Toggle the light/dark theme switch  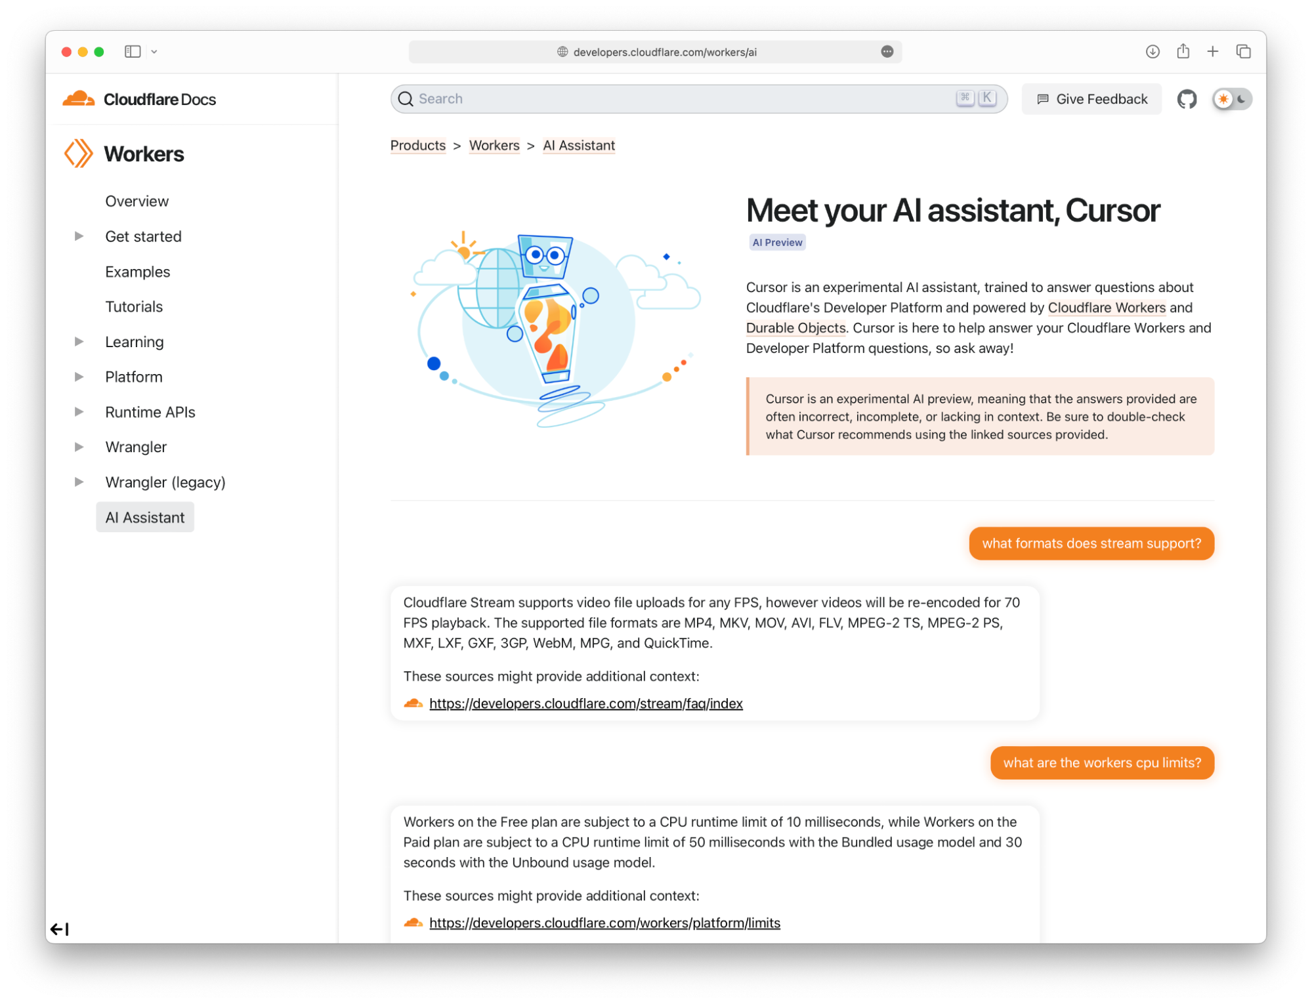1232,99
